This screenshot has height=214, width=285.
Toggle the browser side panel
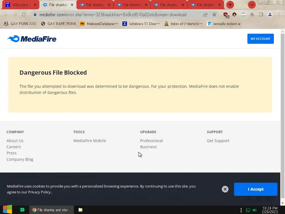261,14
